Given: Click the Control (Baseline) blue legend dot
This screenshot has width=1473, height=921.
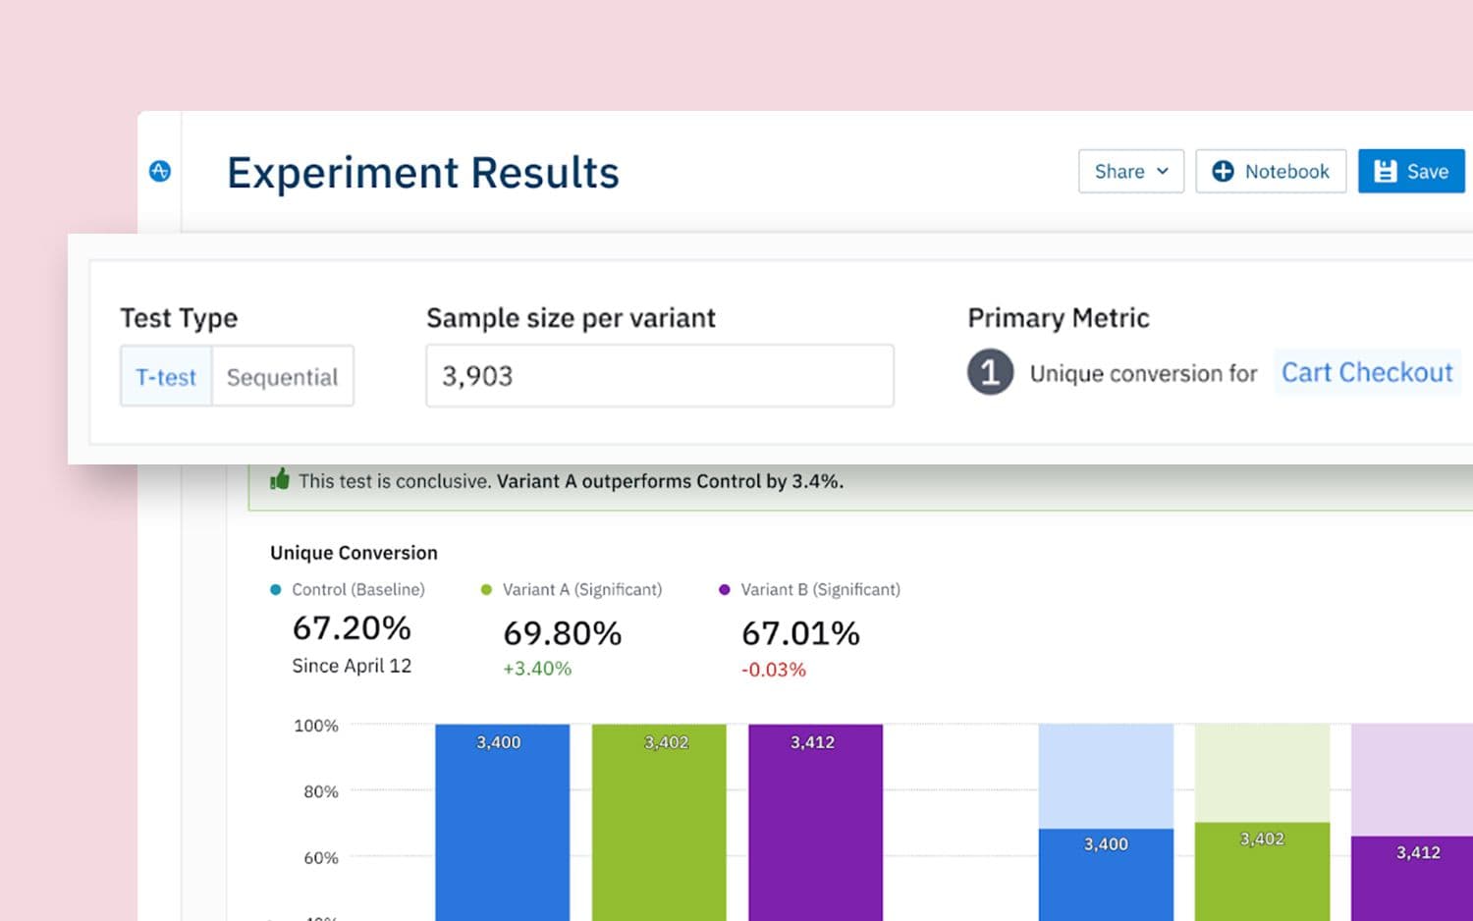Looking at the screenshot, I should [275, 589].
